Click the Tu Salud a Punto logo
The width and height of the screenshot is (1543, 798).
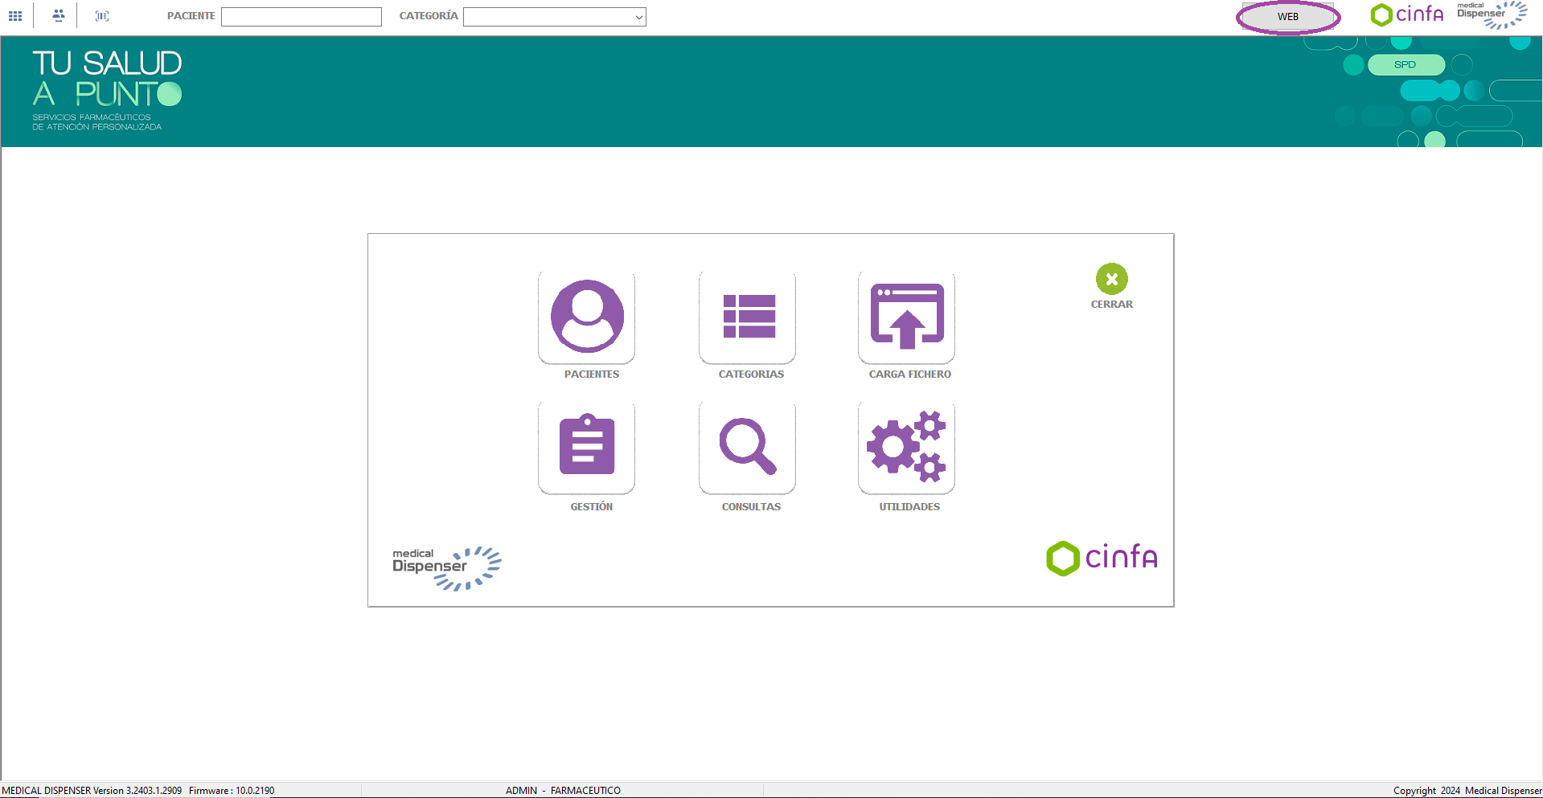tap(107, 90)
